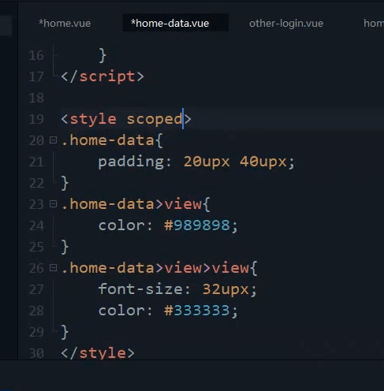Click line number 18 in gutter
384x391 pixels.
point(36,99)
